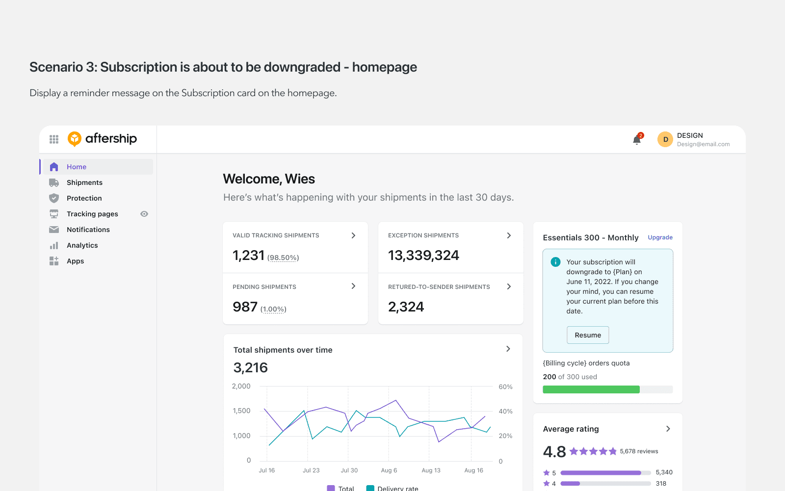Click the Design@email.com address
Screen dimensions: 785x491
click(x=704, y=144)
